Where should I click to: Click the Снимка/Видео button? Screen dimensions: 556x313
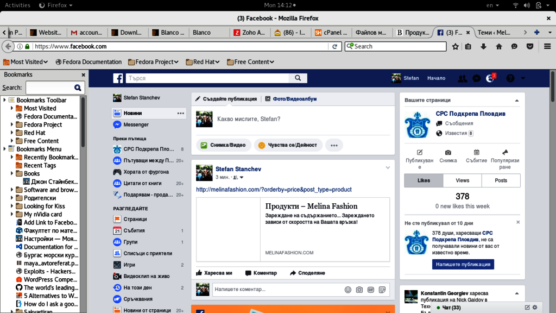point(223,145)
